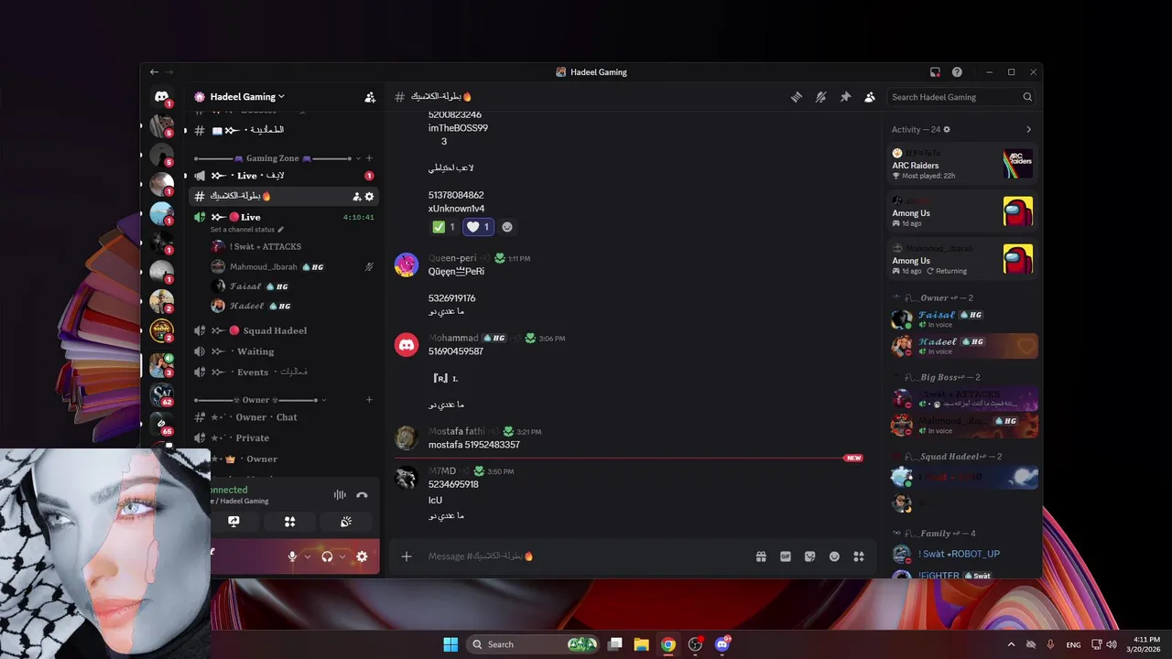Add a channel to Owner category
The height and width of the screenshot is (659, 1172).
pyautogui.click(x=369, y=400)
